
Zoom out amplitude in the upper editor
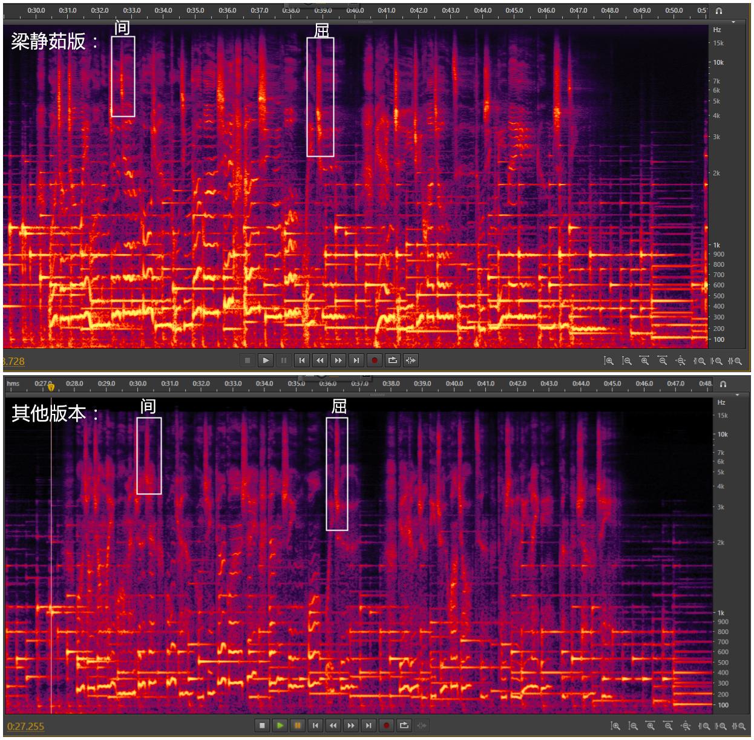tap(627, 361)
